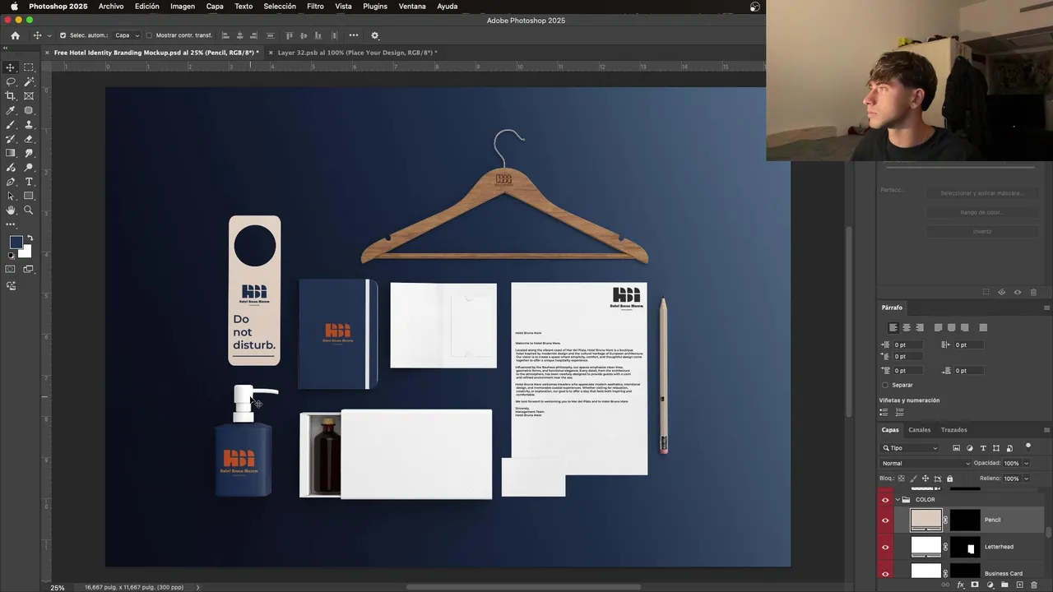Select the Magic Wand tool

click(29, 81)
